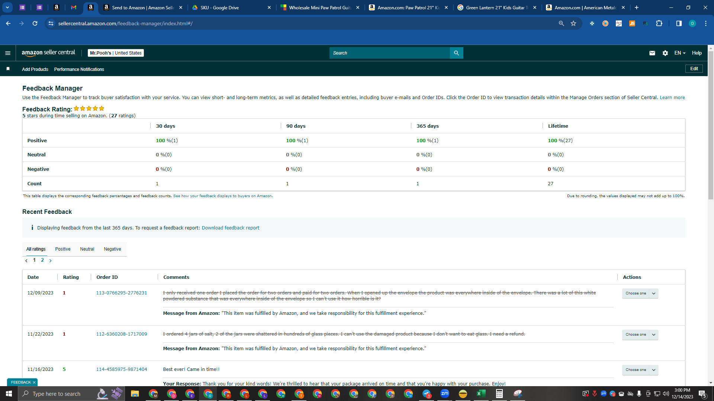Screen dimensions: 714x401
Task: Open order 114-4585975-9871404
Action: click(x=122, y=369)
